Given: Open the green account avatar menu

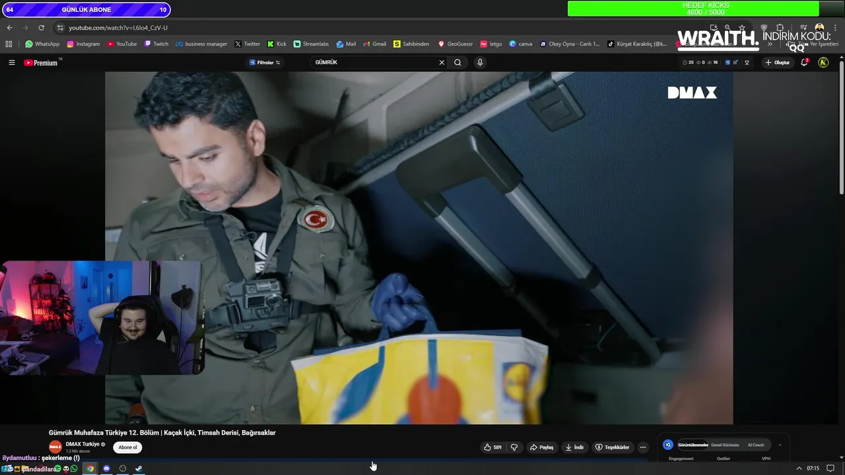Looking at the screenshot, I should pos(823,62).
